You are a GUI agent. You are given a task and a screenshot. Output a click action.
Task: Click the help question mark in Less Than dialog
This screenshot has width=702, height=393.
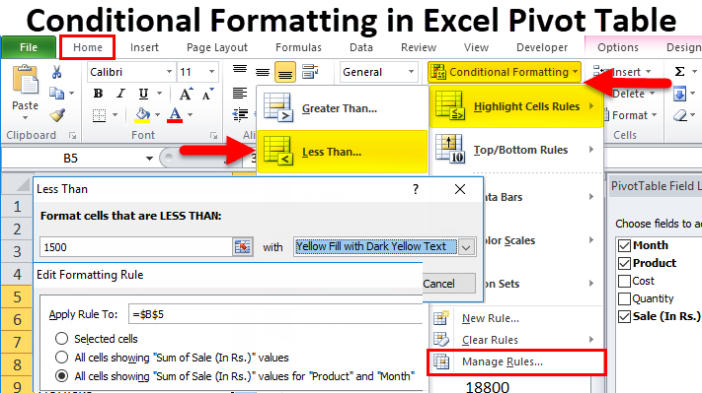416,189
